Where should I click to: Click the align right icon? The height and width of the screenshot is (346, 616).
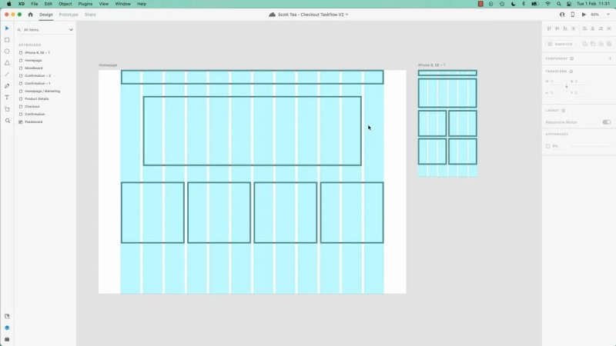tap(601, 28)
